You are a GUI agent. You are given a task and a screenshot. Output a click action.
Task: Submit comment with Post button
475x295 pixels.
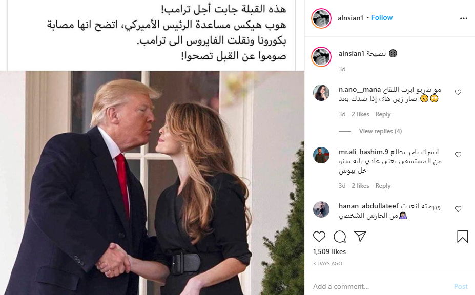[461, 286]
